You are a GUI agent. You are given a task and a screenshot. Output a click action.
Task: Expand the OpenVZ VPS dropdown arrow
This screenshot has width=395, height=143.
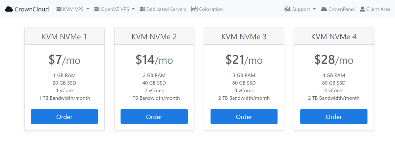coord(133,9)
